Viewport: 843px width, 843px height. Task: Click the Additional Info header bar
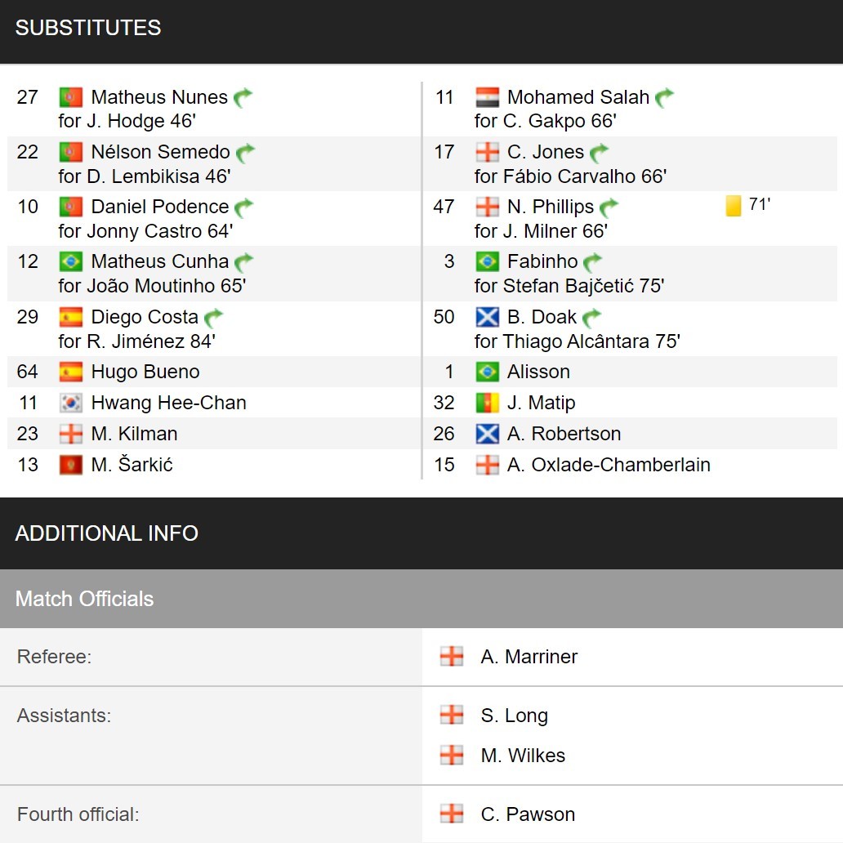click(x=421, y=533)
